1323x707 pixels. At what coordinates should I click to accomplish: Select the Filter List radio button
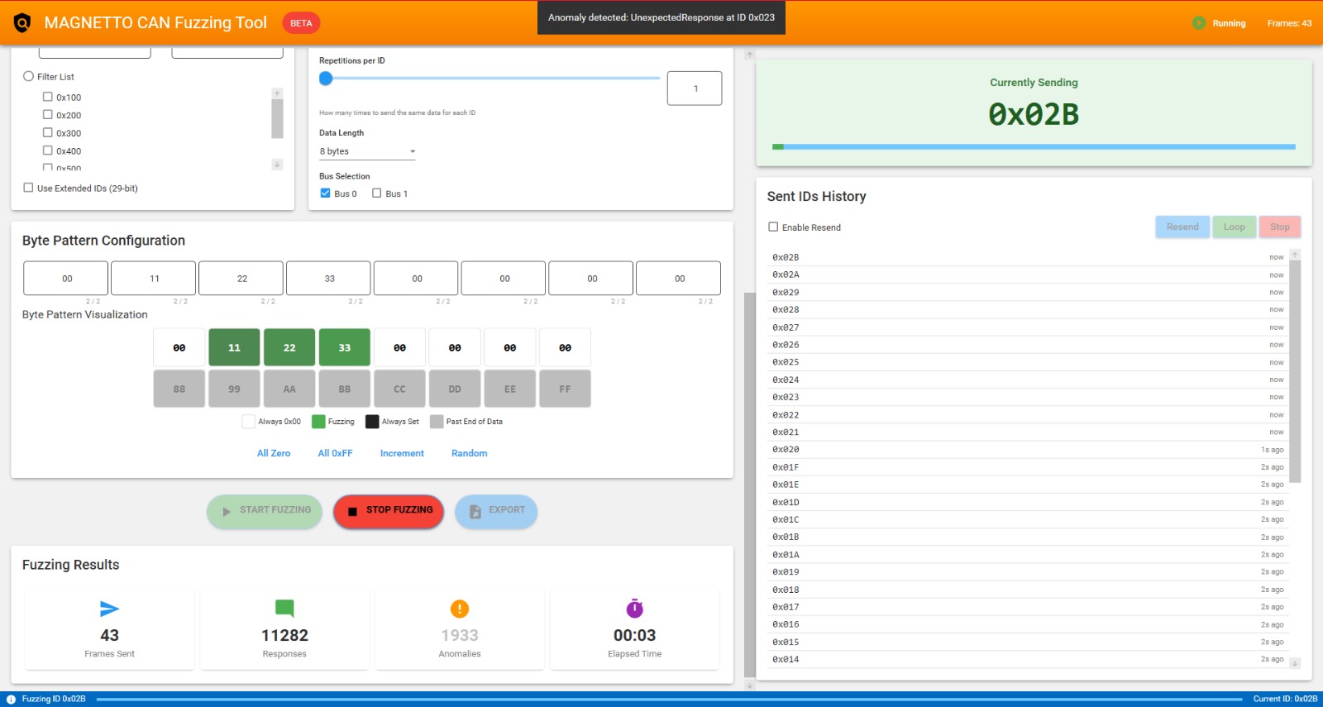click(x=29, y=76)
